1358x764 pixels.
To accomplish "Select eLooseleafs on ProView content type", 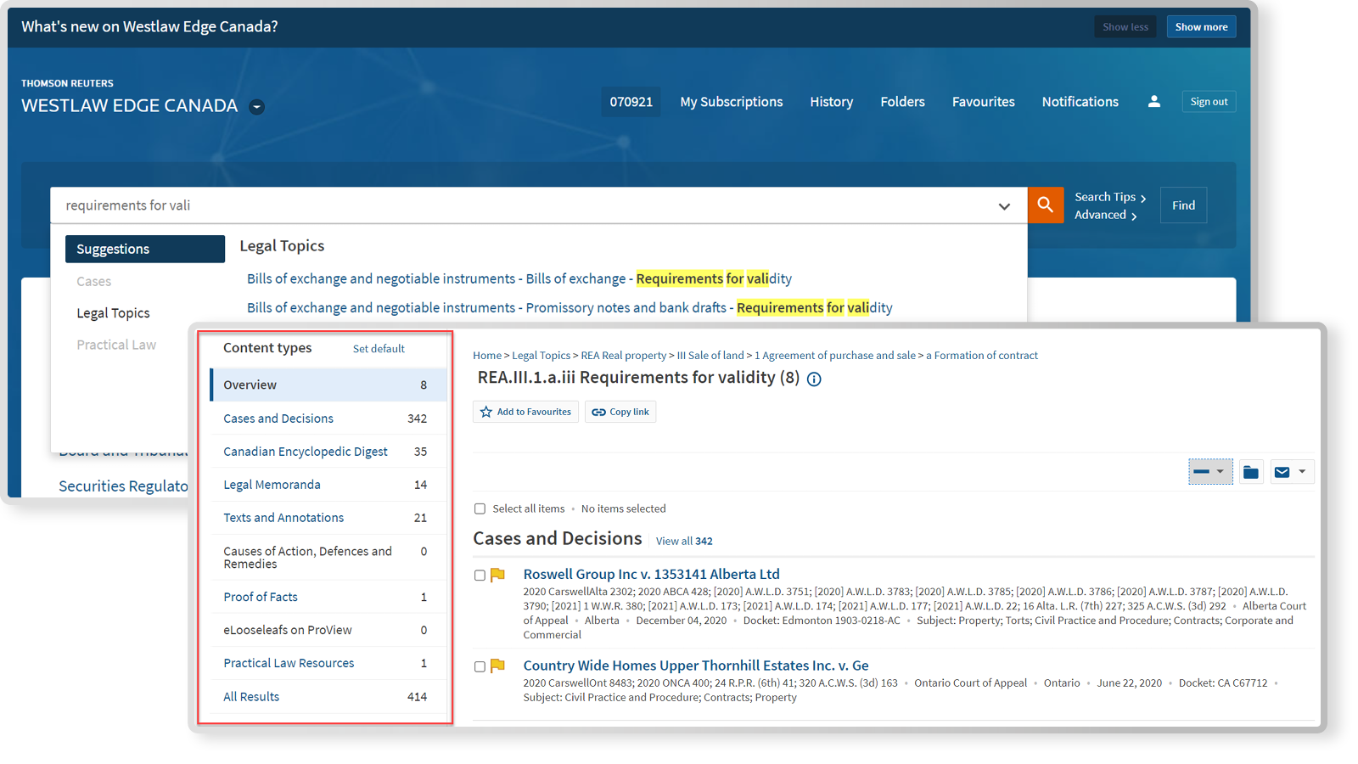I will pos(328,630).
